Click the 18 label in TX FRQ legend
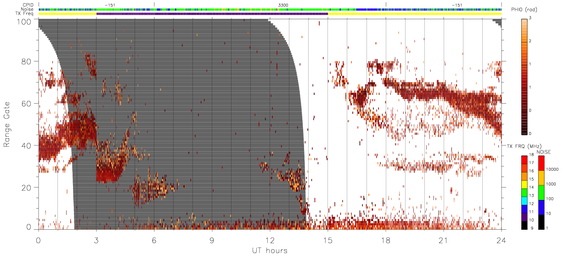564x260 pixels. (x=532, y=155)
